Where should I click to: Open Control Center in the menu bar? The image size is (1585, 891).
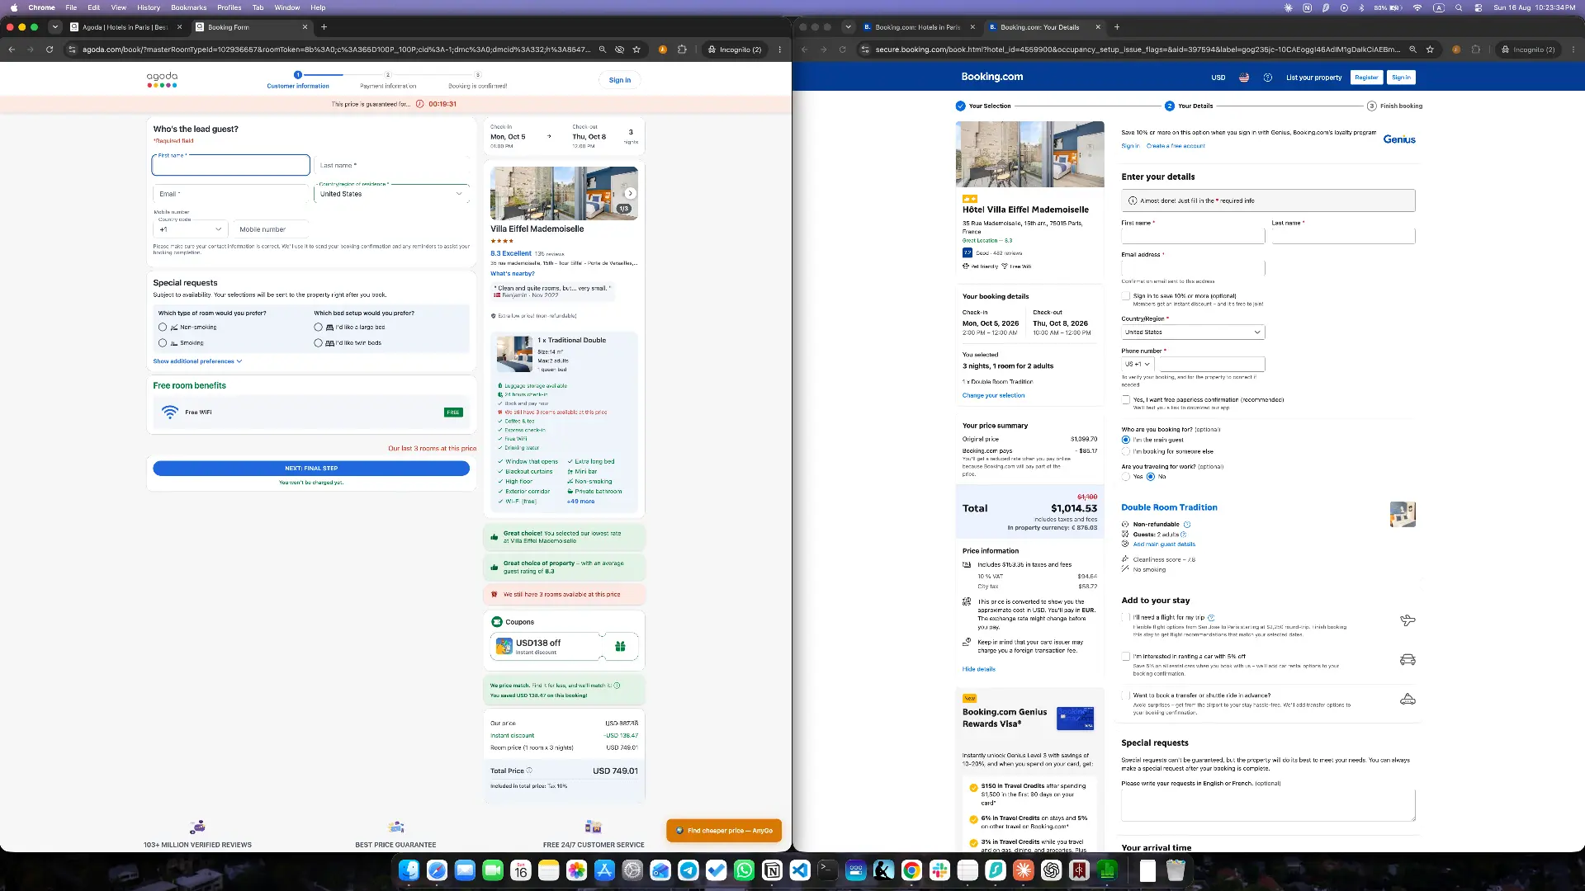tap(1478, 7)
